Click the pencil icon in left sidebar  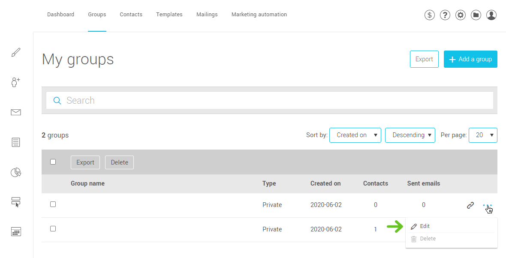[x=16, y=53]
